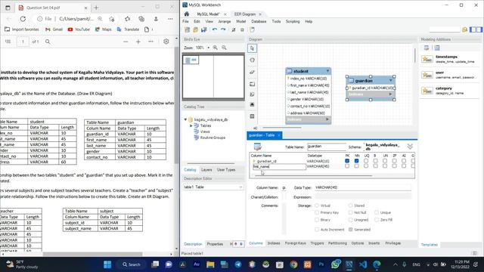Open the Description Editor table dropdown
Screen dimensions: 484x272
coord(240,187)
